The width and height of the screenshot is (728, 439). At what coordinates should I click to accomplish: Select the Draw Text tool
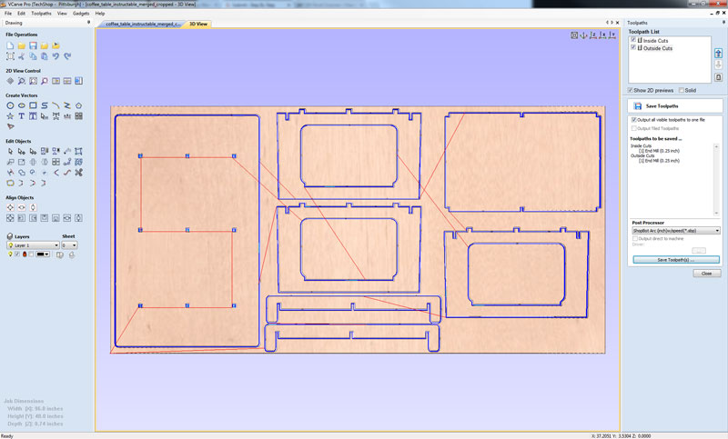21,116
